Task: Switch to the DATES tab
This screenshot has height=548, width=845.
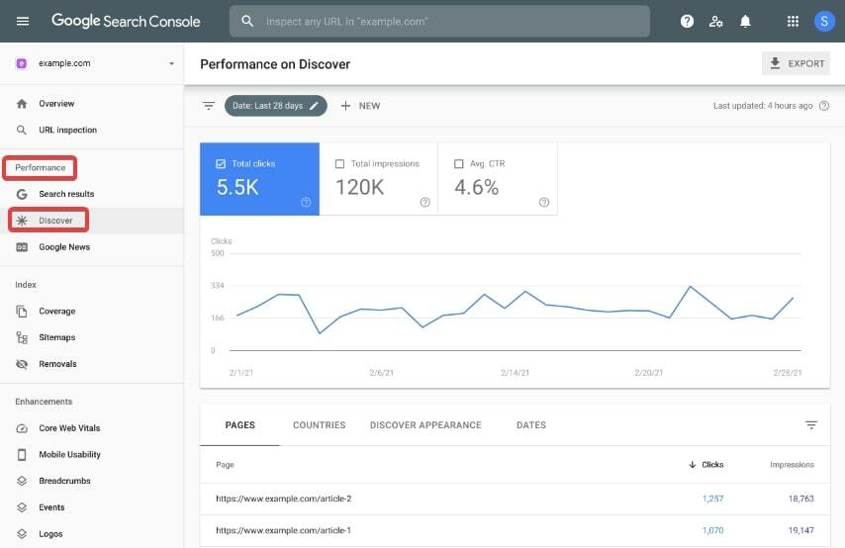Action: 530,425
